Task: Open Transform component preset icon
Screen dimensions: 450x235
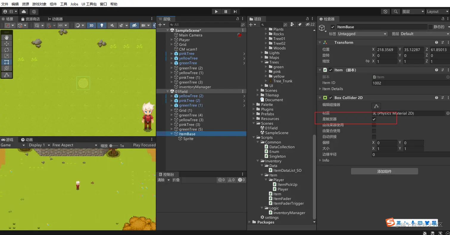Action: click(442, 42)
